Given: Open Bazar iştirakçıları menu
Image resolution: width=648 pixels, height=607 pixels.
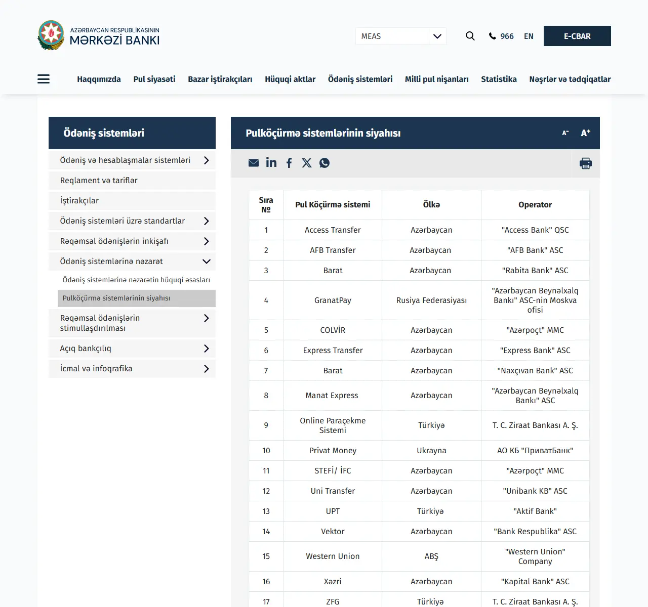Looking at the screenshot, I should click(x=220, y=79).
